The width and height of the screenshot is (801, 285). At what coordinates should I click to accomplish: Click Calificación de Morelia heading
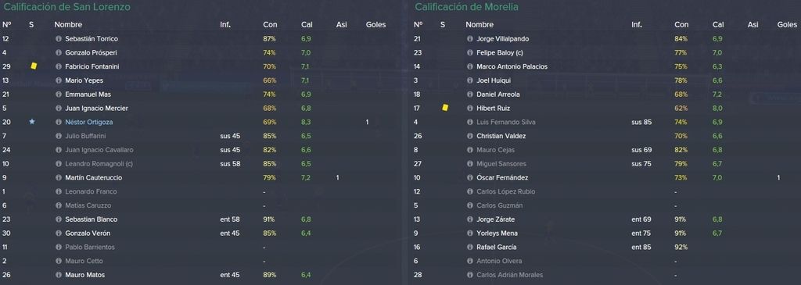click(466, 7)
